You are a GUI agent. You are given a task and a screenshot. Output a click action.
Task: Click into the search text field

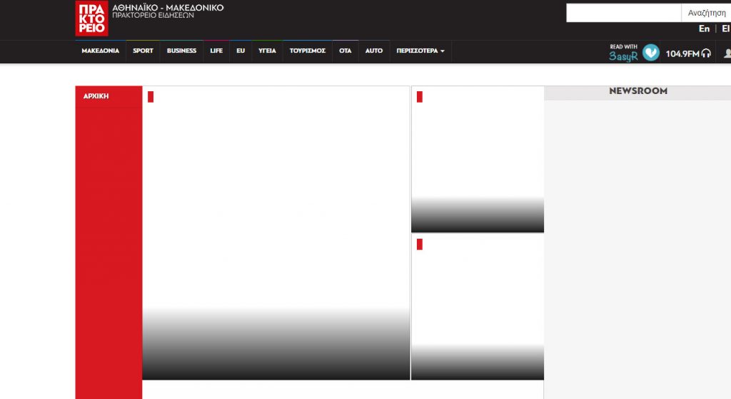[x=623, y=13]
